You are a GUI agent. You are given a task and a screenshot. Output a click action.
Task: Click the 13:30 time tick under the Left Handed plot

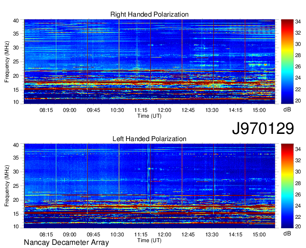[x=212, y=235]
